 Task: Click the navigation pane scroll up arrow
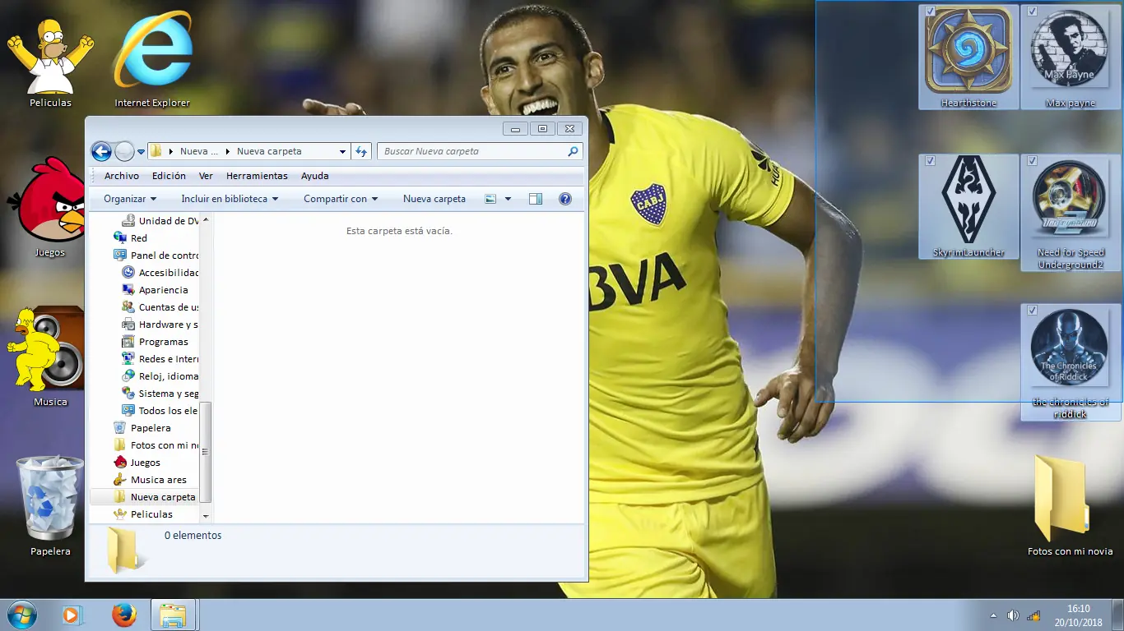pyautogui.click(x=206, y=220)
